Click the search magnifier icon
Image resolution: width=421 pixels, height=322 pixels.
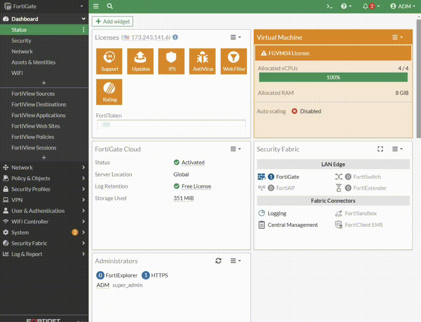110,6
